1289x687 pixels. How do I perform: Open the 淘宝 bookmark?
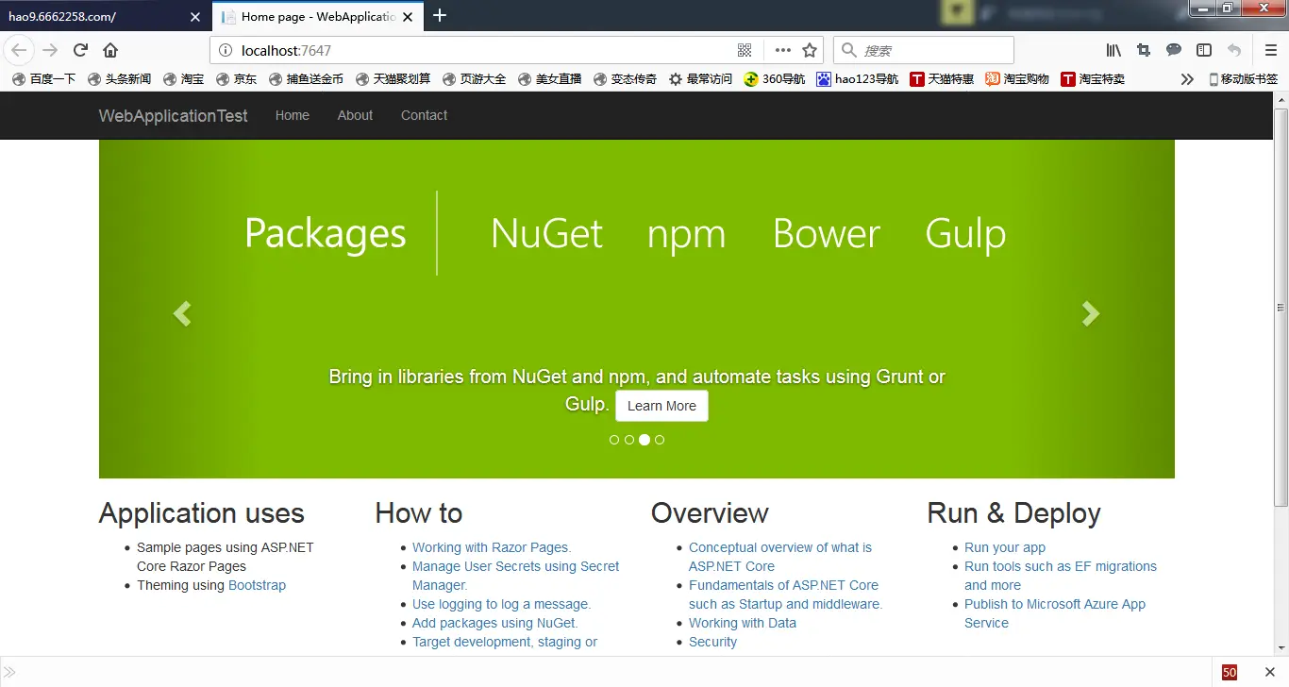coord(183,79)
